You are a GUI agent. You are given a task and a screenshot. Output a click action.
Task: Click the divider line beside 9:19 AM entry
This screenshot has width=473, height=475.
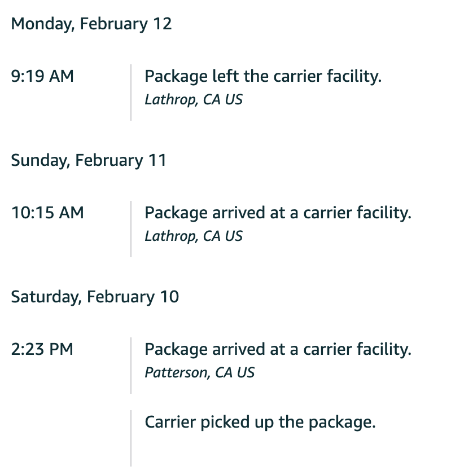coord(131,93)
